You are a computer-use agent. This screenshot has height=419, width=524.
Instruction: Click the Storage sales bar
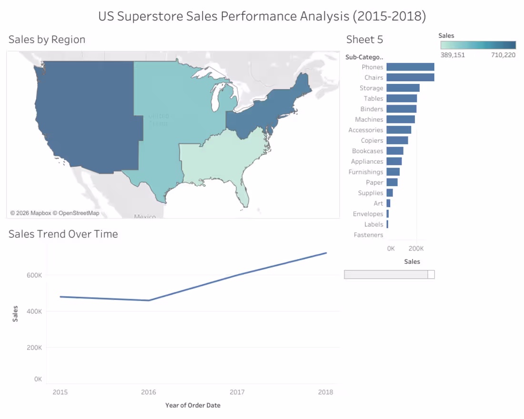coord(403,88)
